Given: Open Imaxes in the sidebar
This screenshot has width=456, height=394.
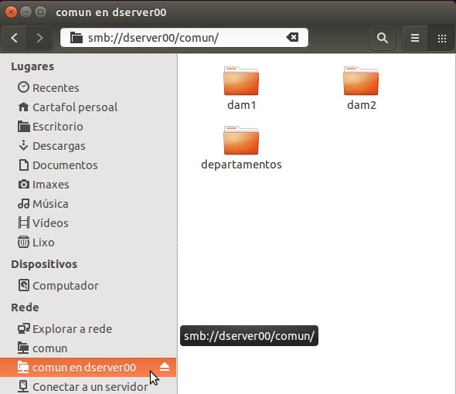Looking at the screenshot, I should coord(88,185).
